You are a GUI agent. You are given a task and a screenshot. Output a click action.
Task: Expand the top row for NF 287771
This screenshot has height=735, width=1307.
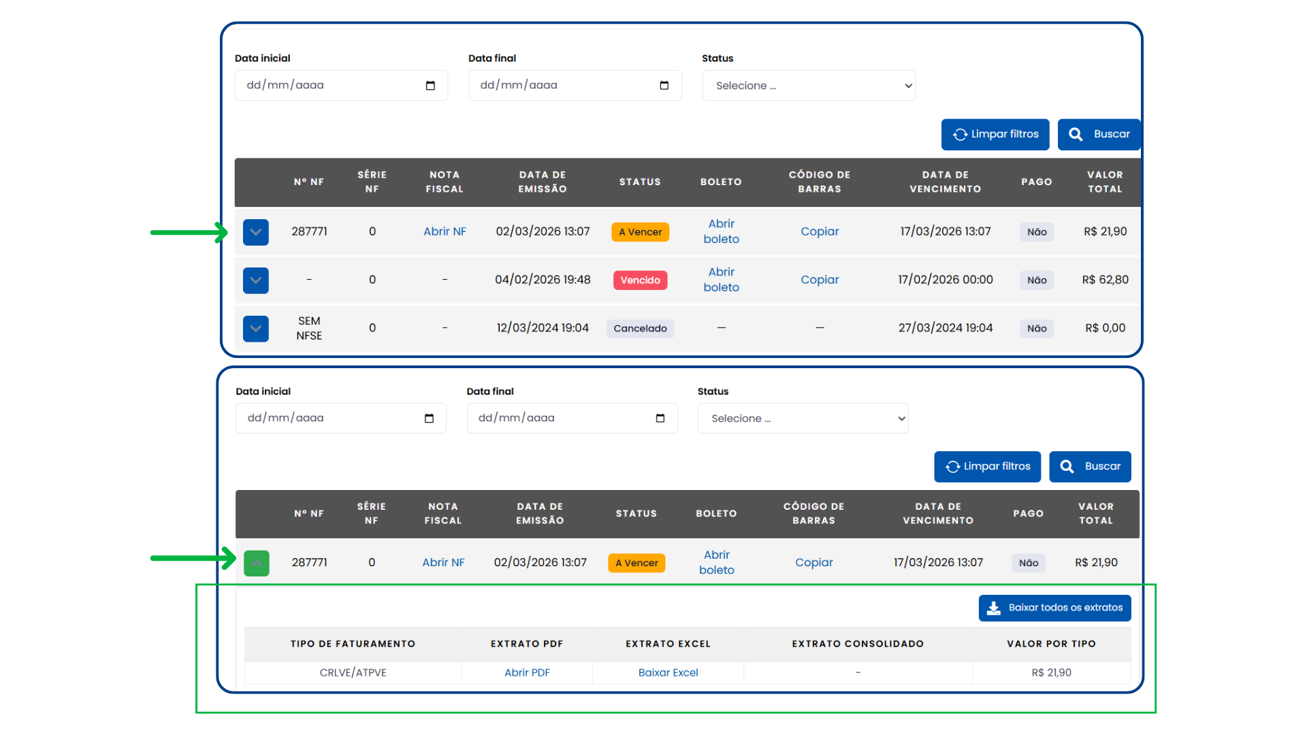(x=256, y=232)
